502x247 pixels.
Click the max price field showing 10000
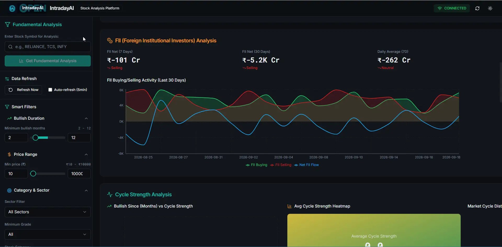[x=79, y=174]
